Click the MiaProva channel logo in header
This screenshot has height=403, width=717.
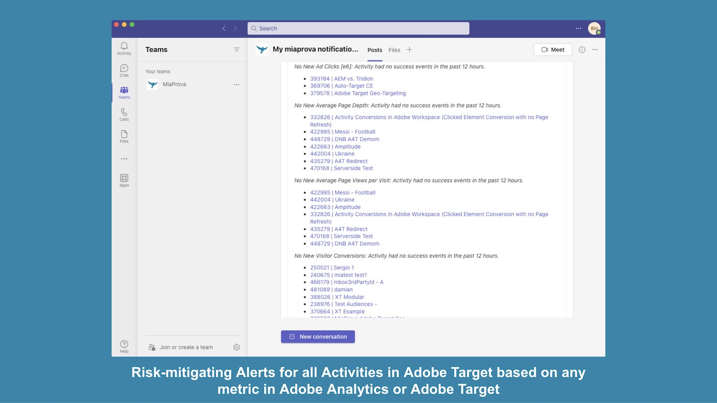(x=261, y=49)
